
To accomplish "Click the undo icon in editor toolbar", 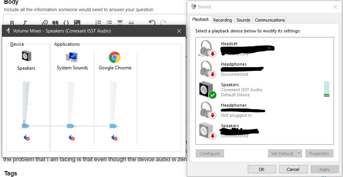I will (x=152, y=23).
